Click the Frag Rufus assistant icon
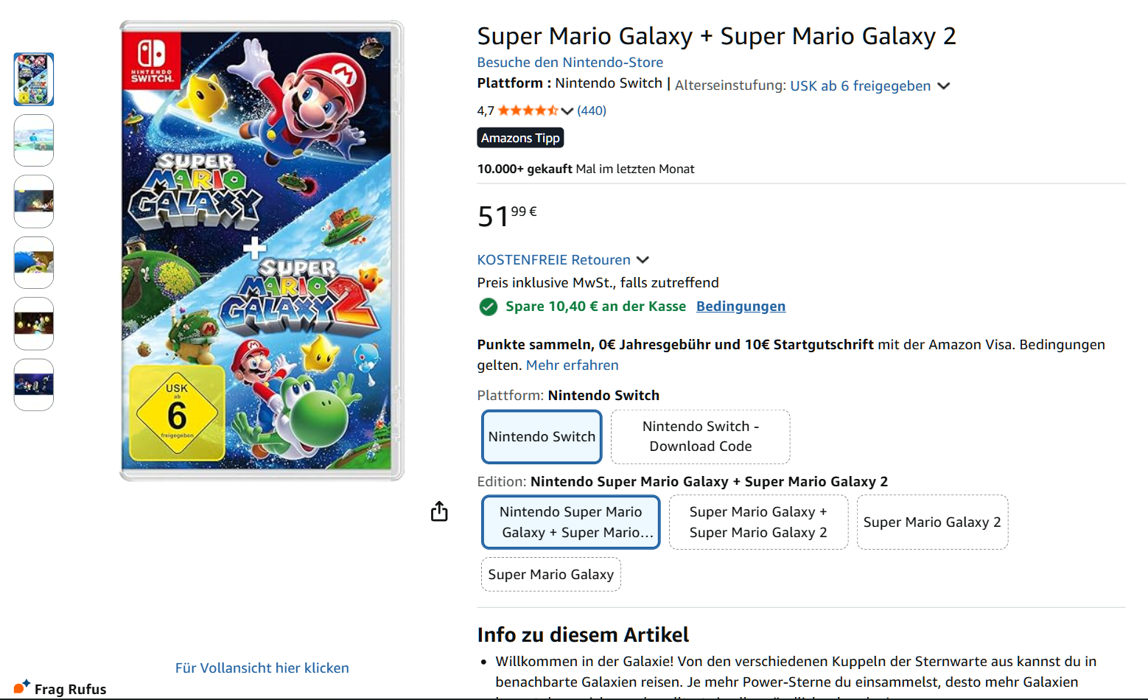 point(22,687)
